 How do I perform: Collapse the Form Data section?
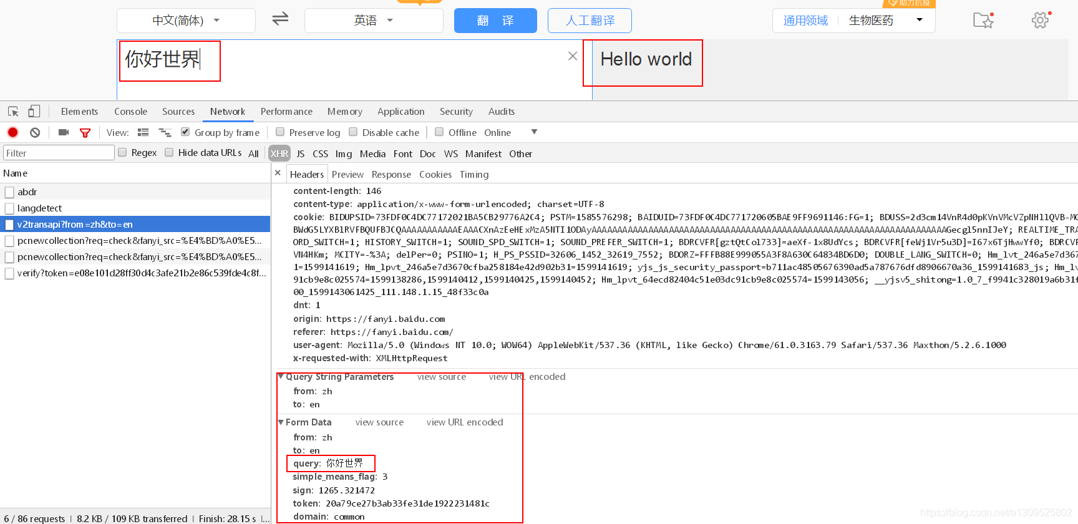pyautogui.click(x=281, y=422)
